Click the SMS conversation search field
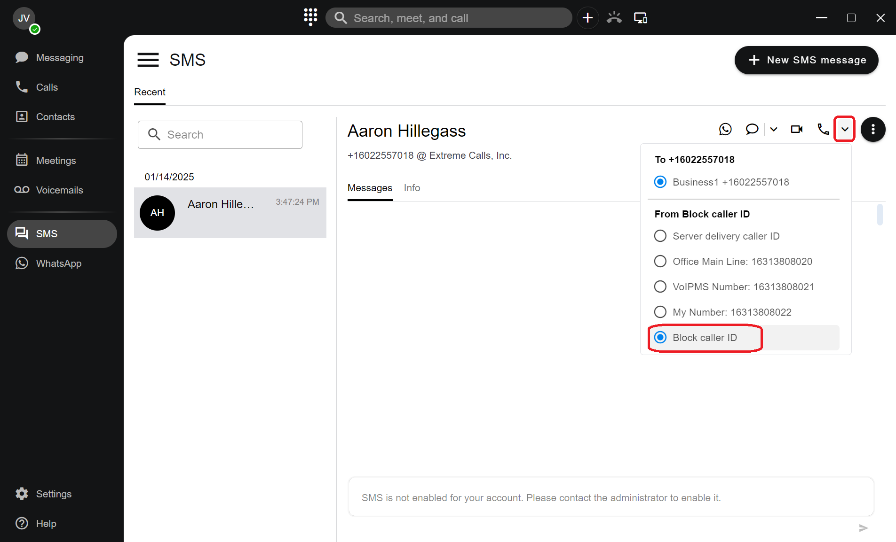The height and width of the screenshot is (542, 896). click(x=220, y=135)
